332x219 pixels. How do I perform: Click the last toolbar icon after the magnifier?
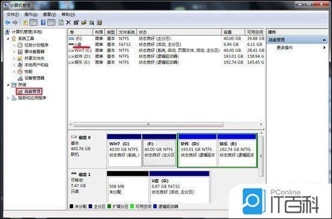click(99, 23)
